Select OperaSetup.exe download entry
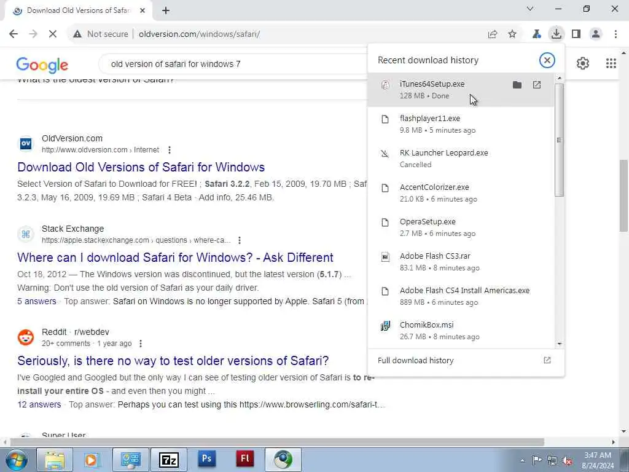Viewport: 629px width, 472px height. click(x=461, y=227)
